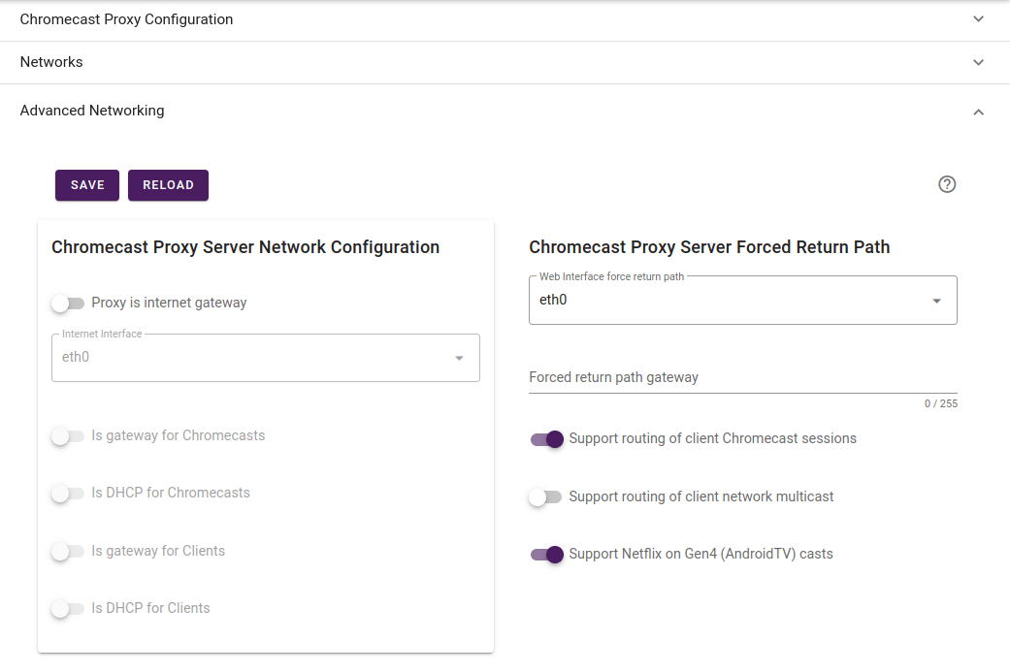Turn off Support Netflix on Gen4 casts
Image resolution: width=1010 pixels, height=672 pixels.
547,555
